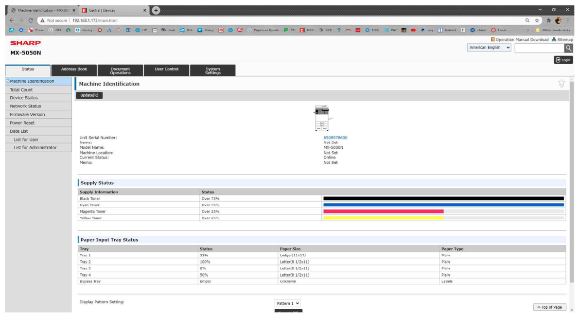Open the Chrome extensions puzzle icon
This screenshot has width=579, height=317.
tap(548, 21)
